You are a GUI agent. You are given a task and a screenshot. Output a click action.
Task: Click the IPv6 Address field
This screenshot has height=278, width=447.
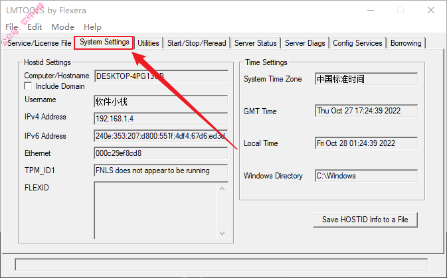(x=161, y=136)
